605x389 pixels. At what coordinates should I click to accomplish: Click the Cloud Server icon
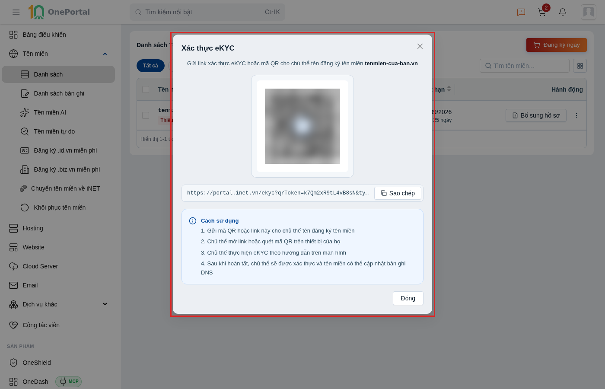tap(13, 266)
